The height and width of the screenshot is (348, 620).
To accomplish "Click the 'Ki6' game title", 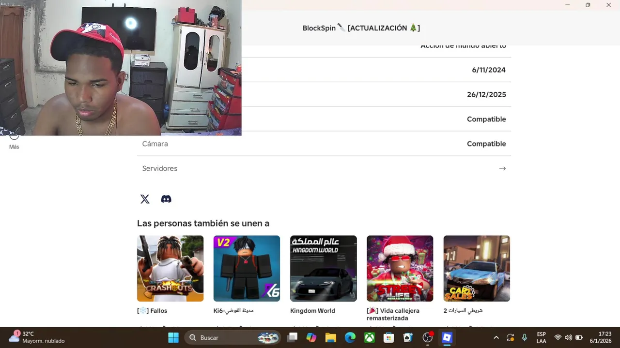I will coord(233,311).
